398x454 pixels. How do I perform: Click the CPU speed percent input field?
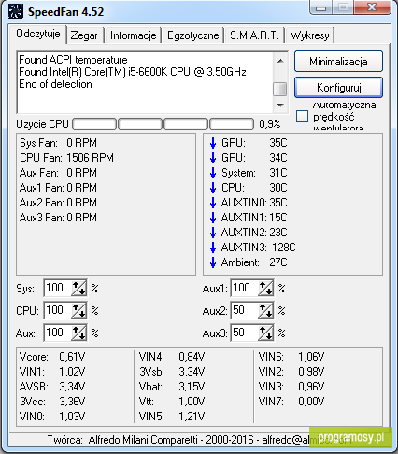pos(58,310)
